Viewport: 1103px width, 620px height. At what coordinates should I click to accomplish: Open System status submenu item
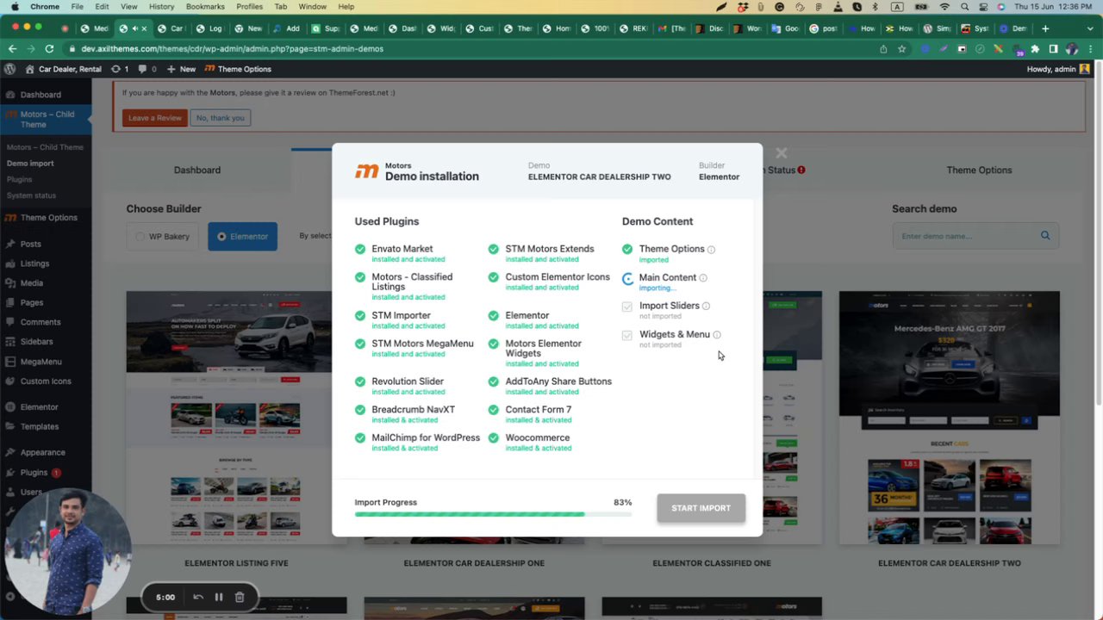31,196
